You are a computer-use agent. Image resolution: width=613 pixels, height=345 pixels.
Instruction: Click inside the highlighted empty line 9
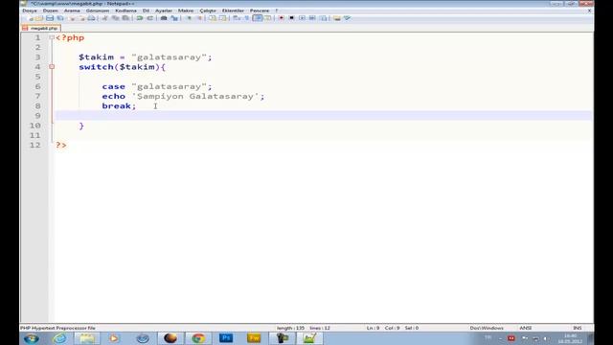pyautogui.click(x=323, y=116)
